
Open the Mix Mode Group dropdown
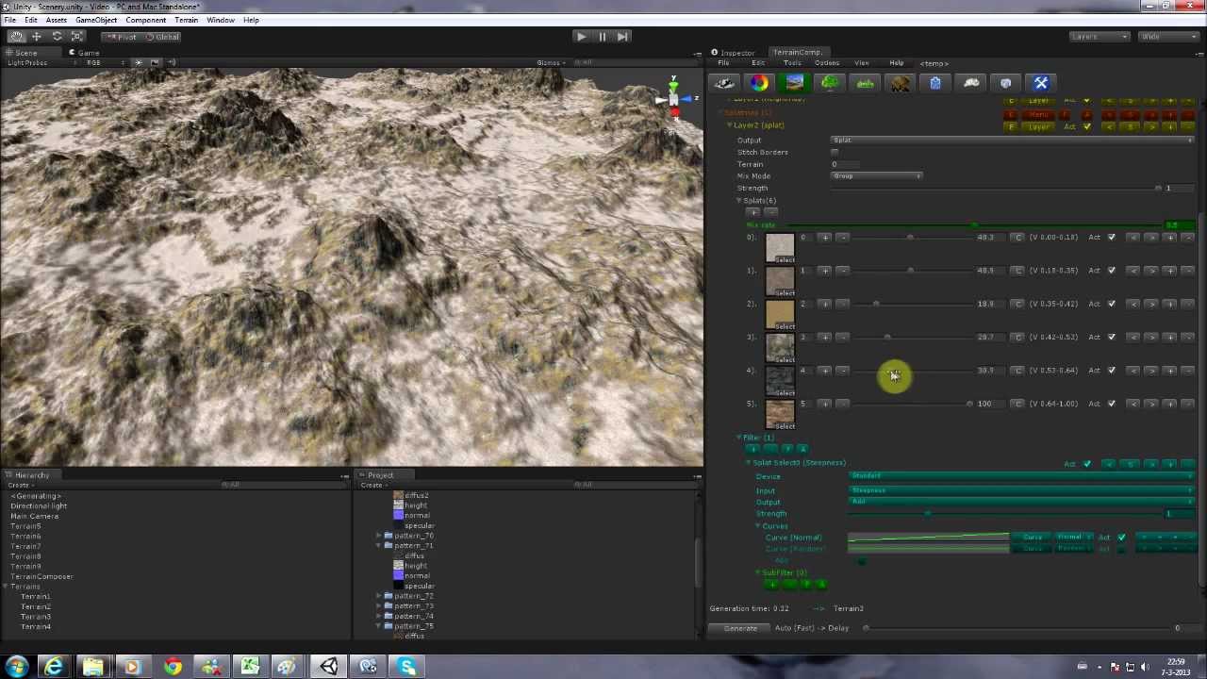coord(877,176)
